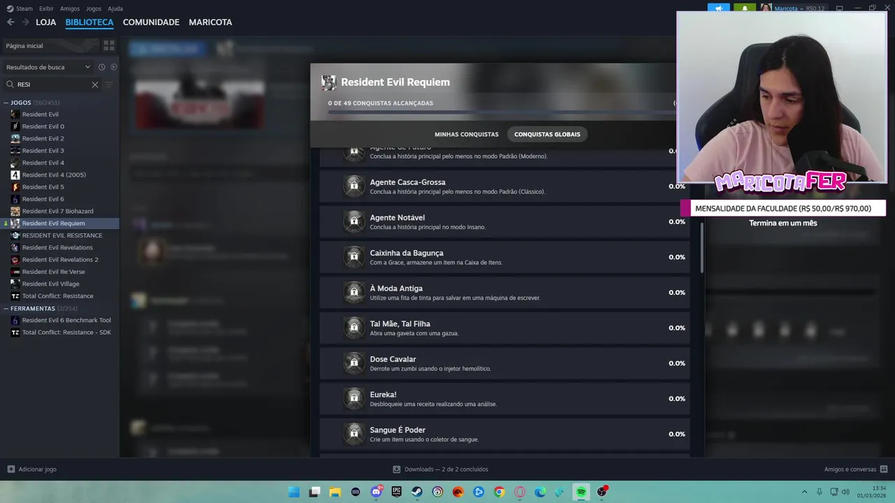Open Windows Start menu
This screenshot has width=895, height=503.
pyautogui.click(x=294, y=492)
